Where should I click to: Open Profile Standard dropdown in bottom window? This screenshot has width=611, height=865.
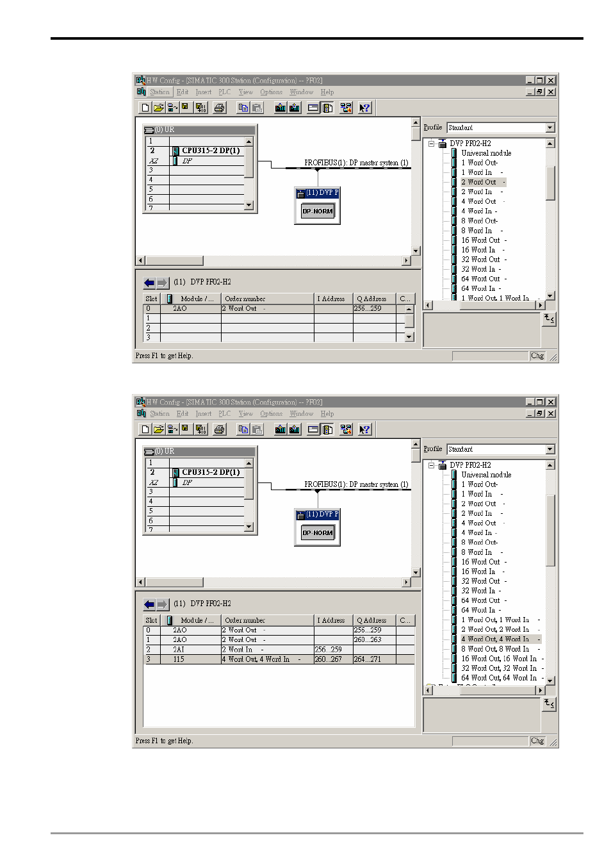[x=550, y=449]
